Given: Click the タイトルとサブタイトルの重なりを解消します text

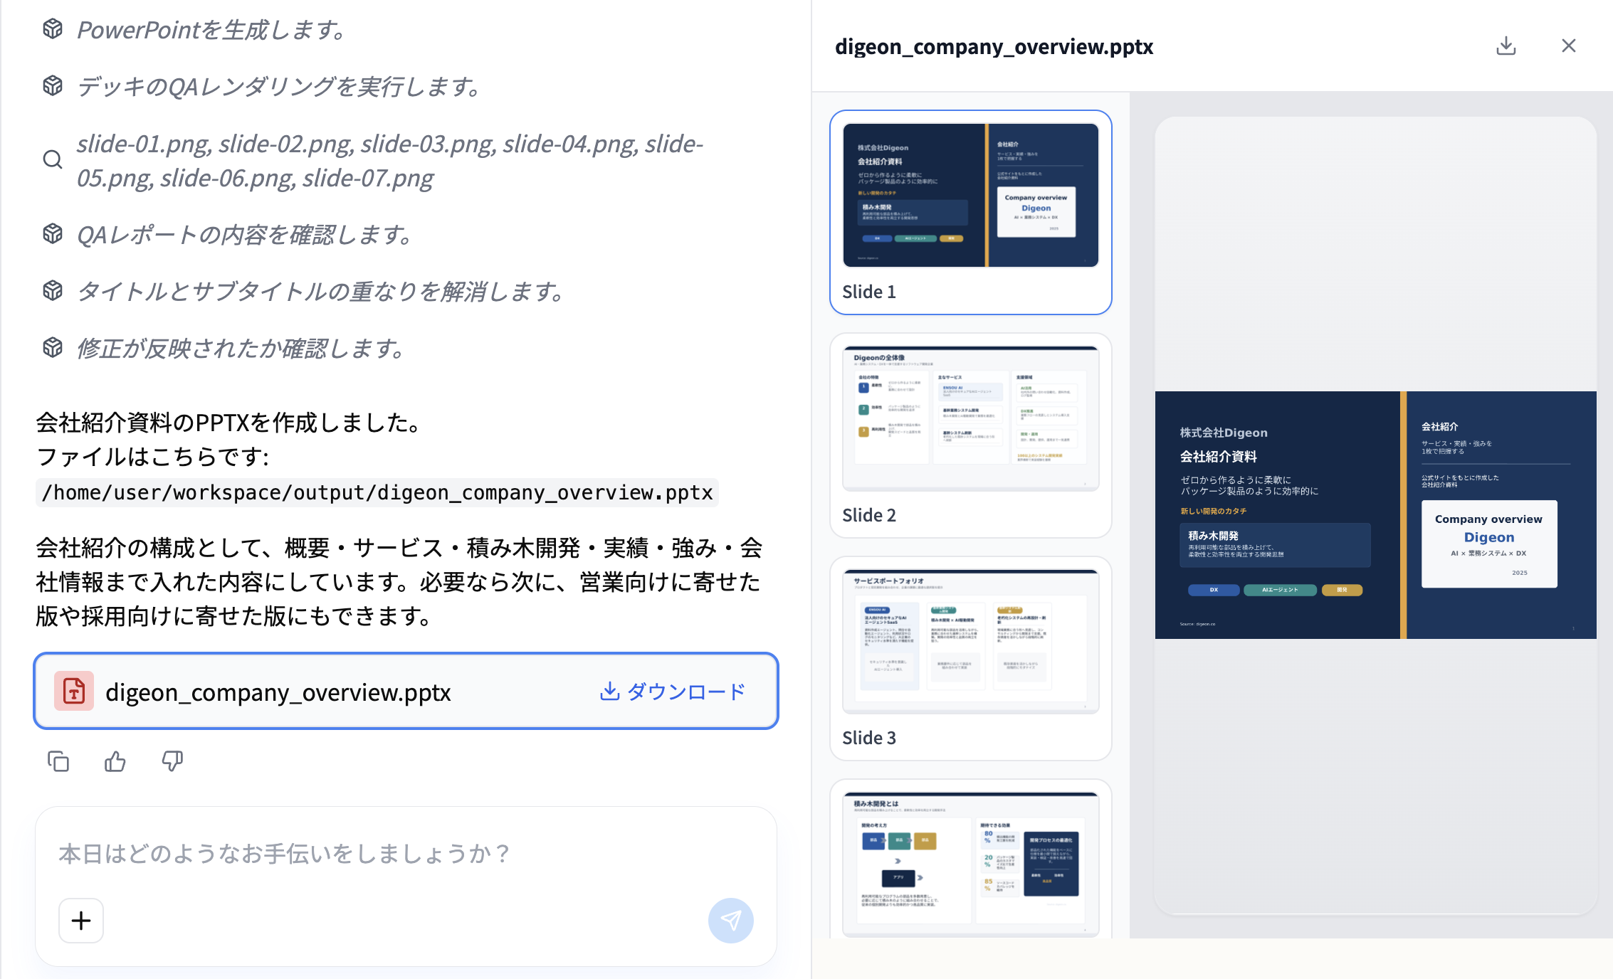Looking at the screenshot, I should [x=322, y=292].
